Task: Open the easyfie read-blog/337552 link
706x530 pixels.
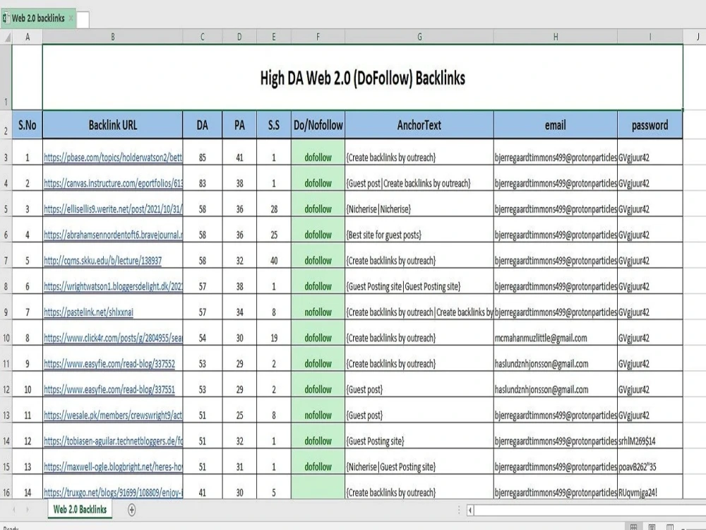Action: point(109,364)
